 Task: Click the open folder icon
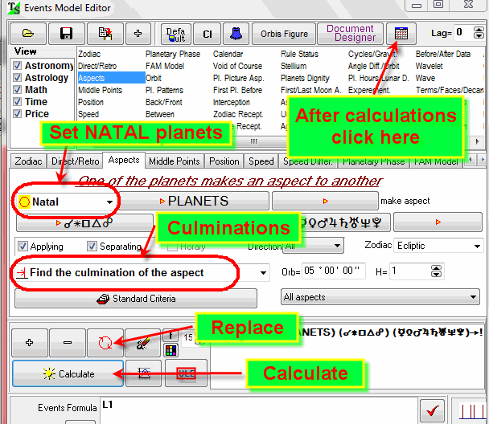28,33
